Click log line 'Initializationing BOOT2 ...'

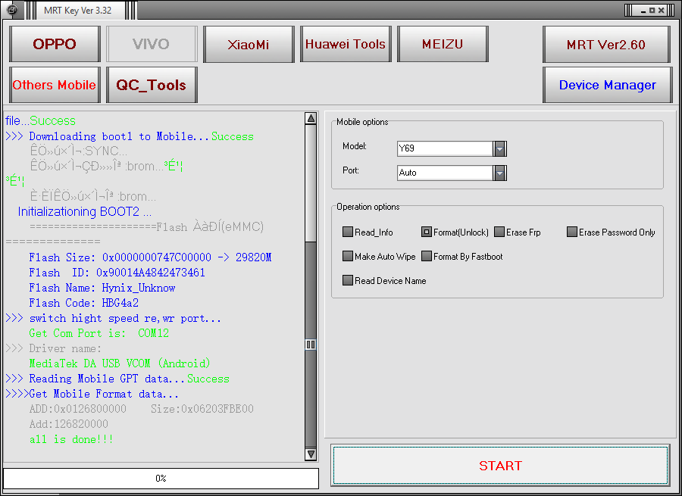coord(85,212)
